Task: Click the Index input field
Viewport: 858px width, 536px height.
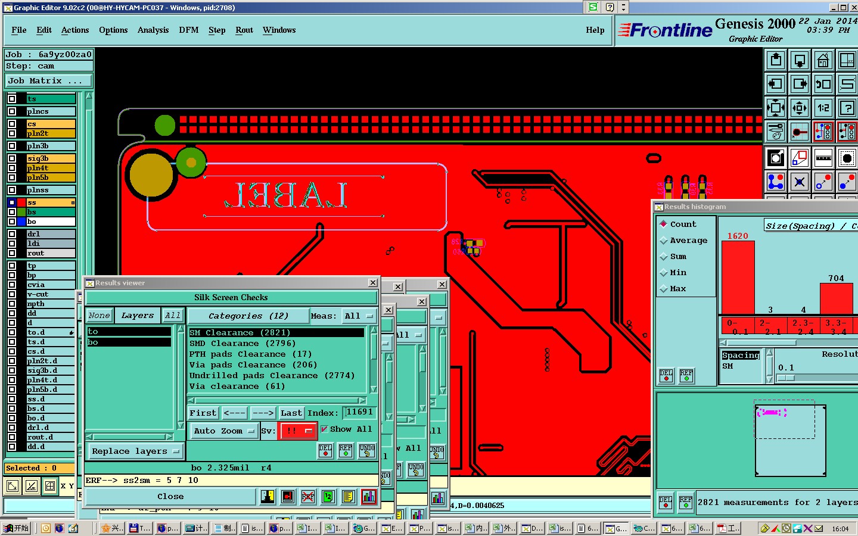Action: point(359,412)
